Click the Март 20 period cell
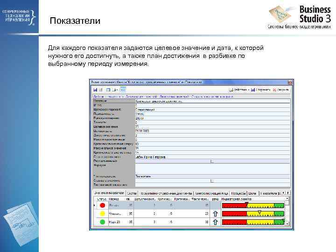 pos(116,222)
